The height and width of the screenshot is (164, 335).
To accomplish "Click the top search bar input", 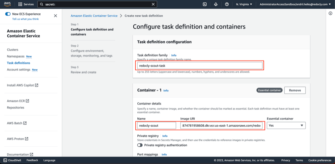I will click(x=97, y=4).
